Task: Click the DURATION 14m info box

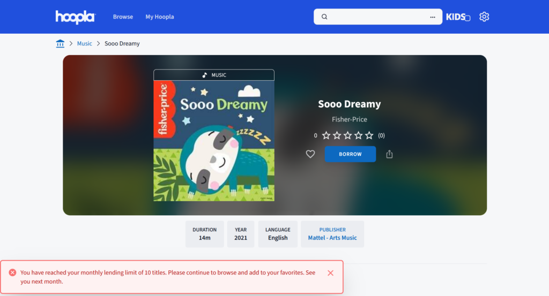Action: [x=204, y=234]
